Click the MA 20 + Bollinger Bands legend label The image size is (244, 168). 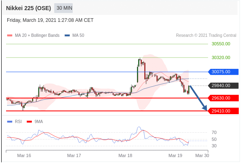pos(37,35)
